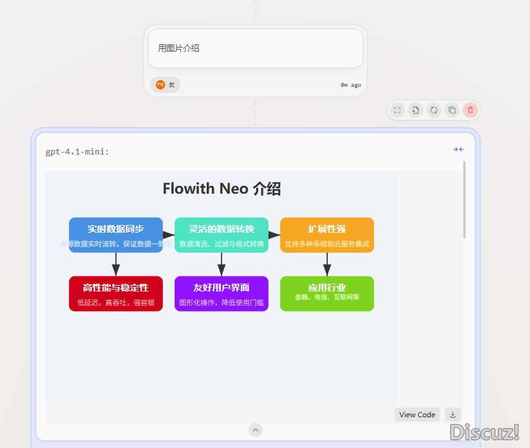
Task: Select the green '应用行业' diagram node
Action: coord(327,294)
